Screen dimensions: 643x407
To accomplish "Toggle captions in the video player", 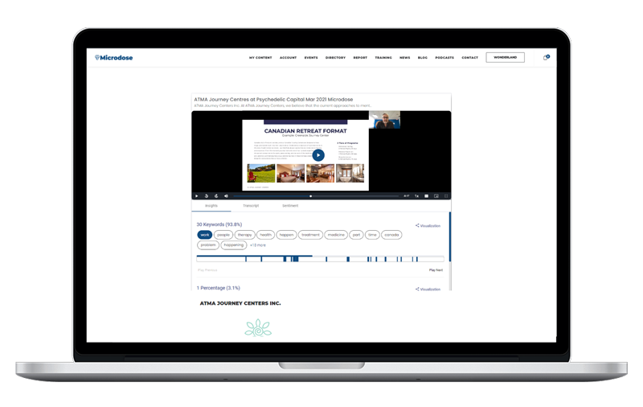I will click(x=427, y=196).
